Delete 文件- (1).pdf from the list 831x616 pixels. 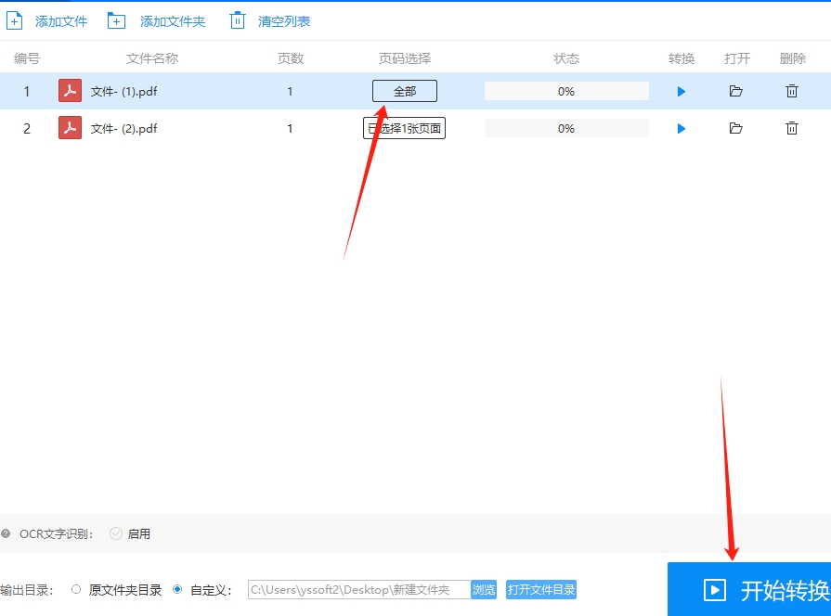(792, 91)
